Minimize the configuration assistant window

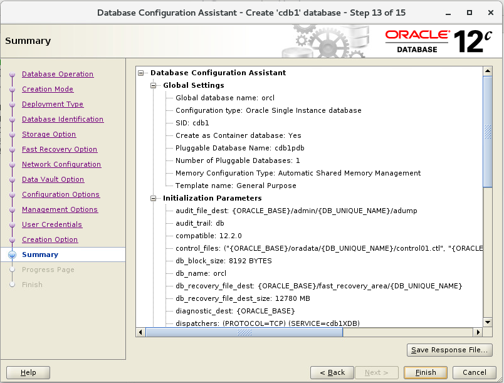point(448,13)
